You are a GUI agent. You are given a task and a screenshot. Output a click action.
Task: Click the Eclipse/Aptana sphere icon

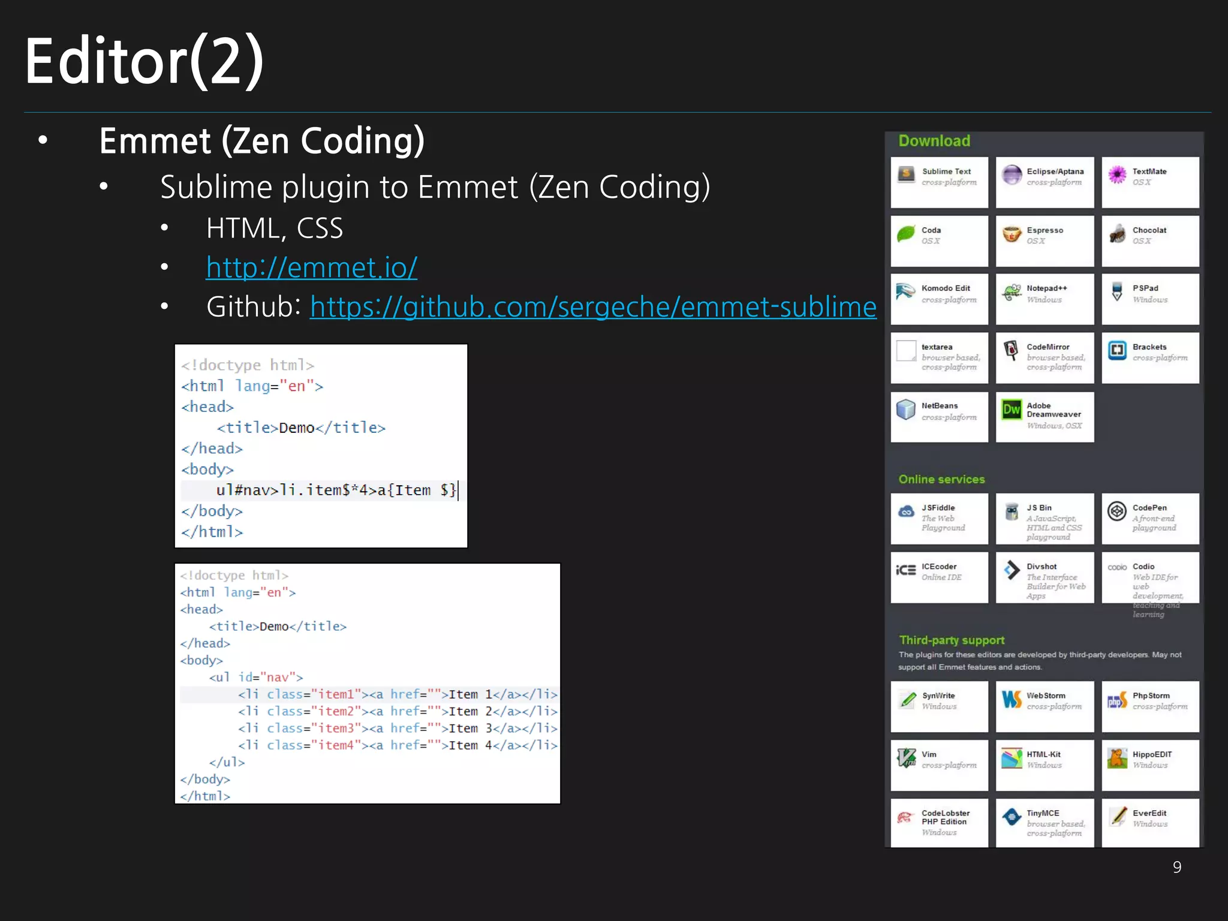tap(1012, 175)
